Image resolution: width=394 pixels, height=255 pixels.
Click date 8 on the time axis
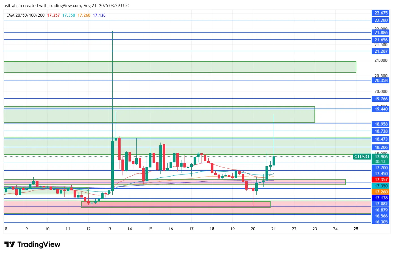[6, 229]
